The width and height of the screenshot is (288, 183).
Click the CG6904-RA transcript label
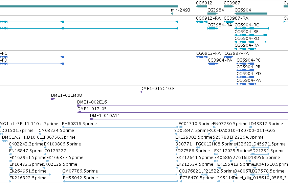[247, 45]
